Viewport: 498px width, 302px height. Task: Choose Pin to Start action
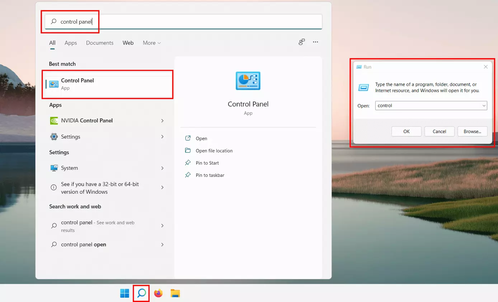pos(207,163)
